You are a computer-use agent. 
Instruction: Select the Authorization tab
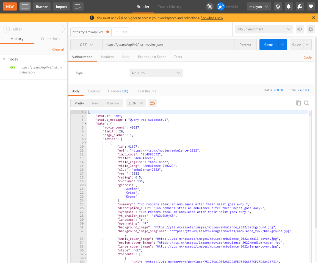tap(82, 57)
